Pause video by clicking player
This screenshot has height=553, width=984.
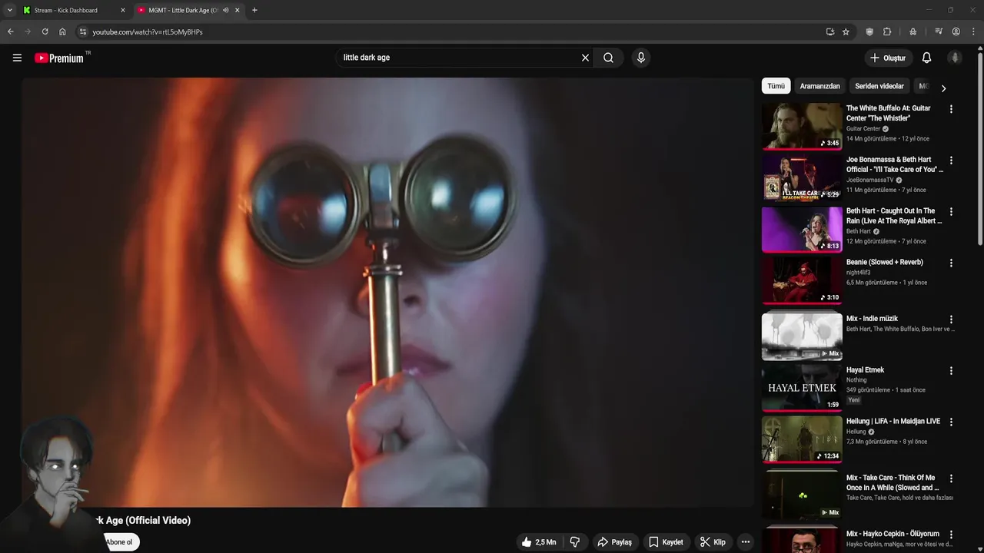tap(387, 292)
